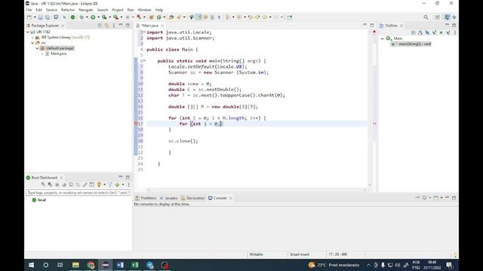Click the Last Edit Location icon
The width and height of the screenshot is (483, 271).
(251, 17)
